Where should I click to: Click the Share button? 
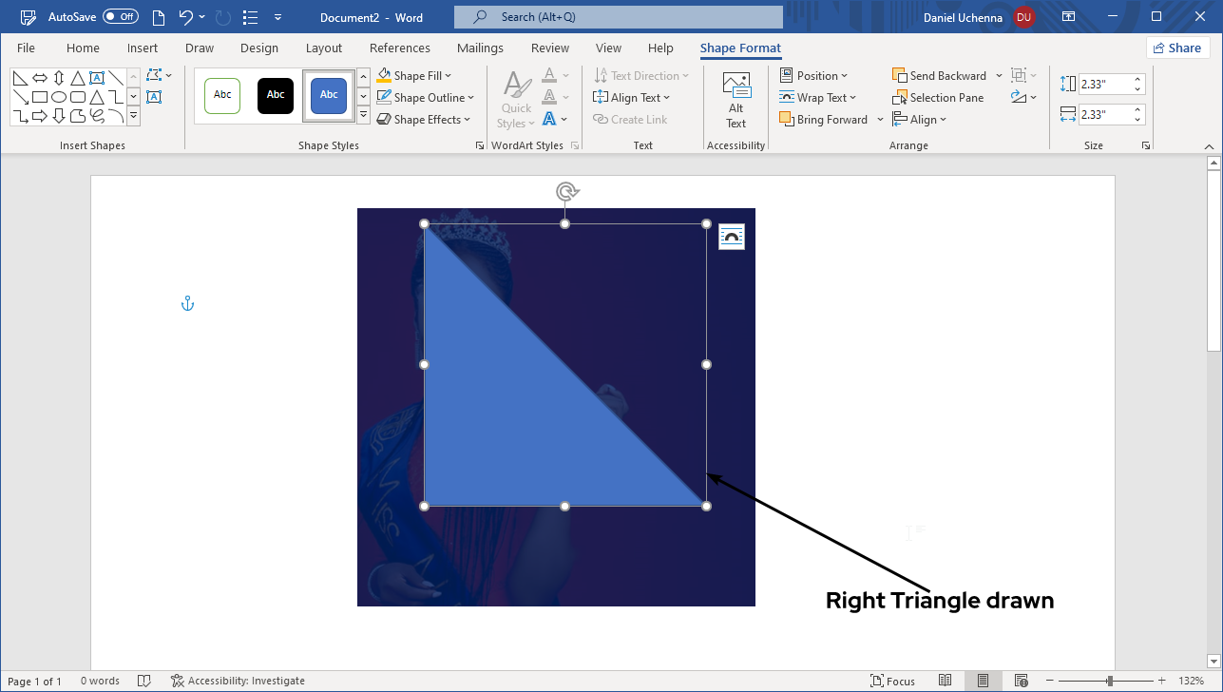coord(1176,48)
